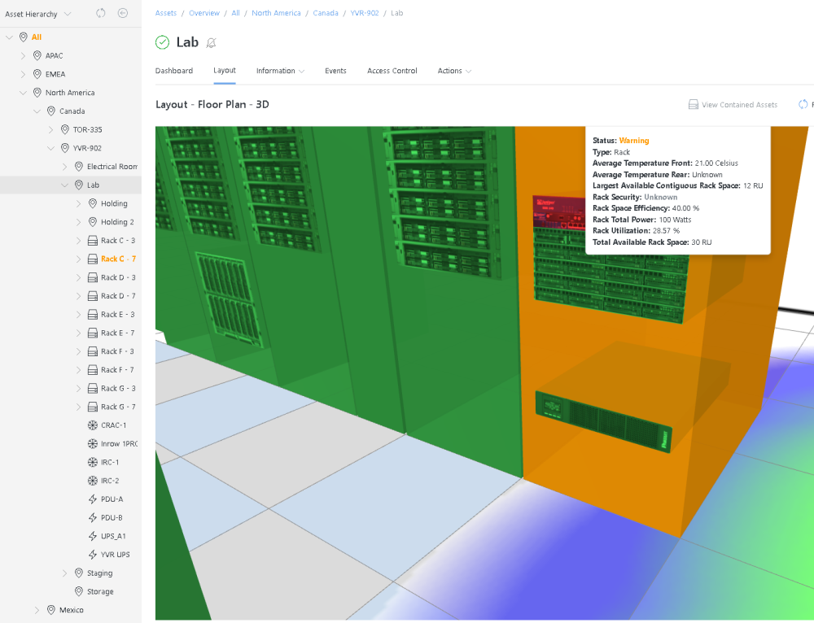Click the location pin icon beside APAC
The image size is (814, 623).
[37, 55]
